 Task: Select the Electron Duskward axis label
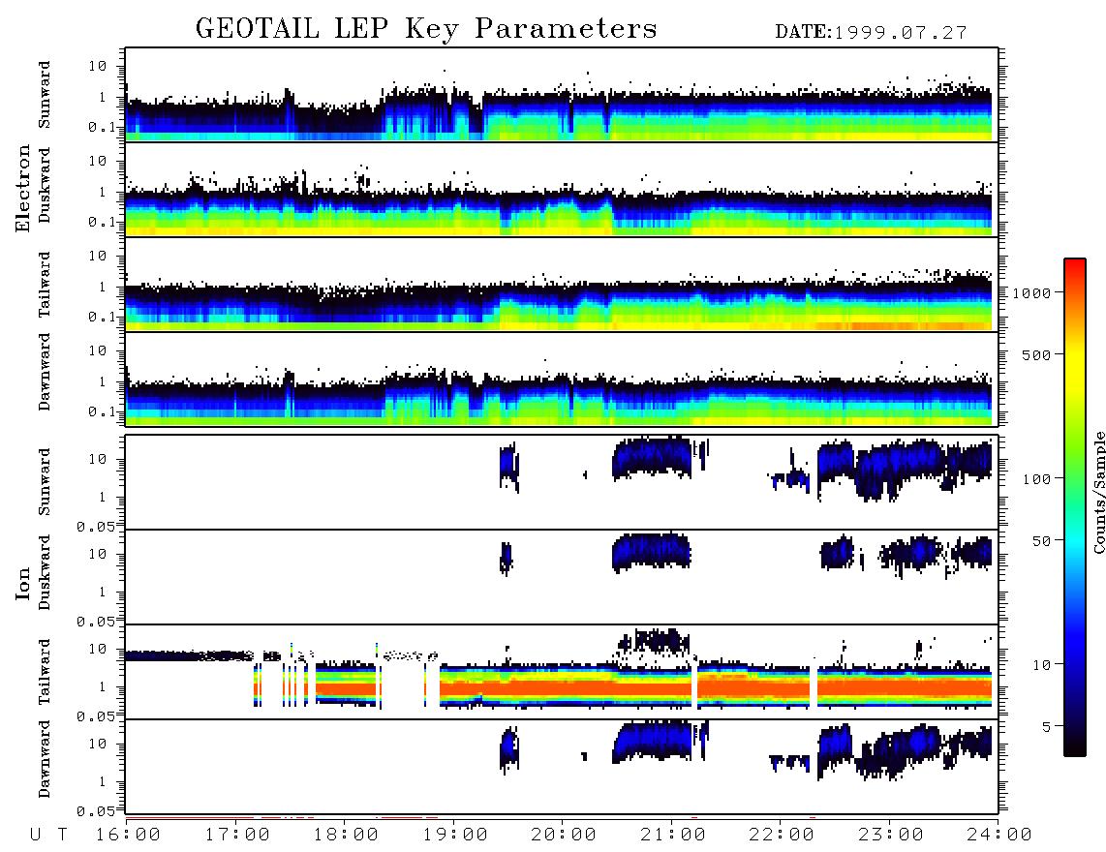45,186
